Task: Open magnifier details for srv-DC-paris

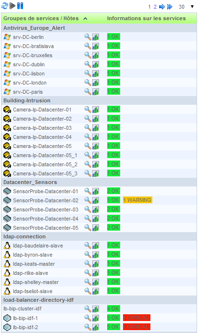Action: coord(88,92)
